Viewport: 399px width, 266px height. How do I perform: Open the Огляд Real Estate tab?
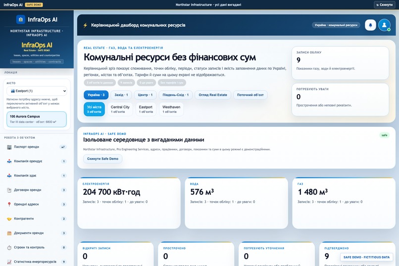click(213, 95)
